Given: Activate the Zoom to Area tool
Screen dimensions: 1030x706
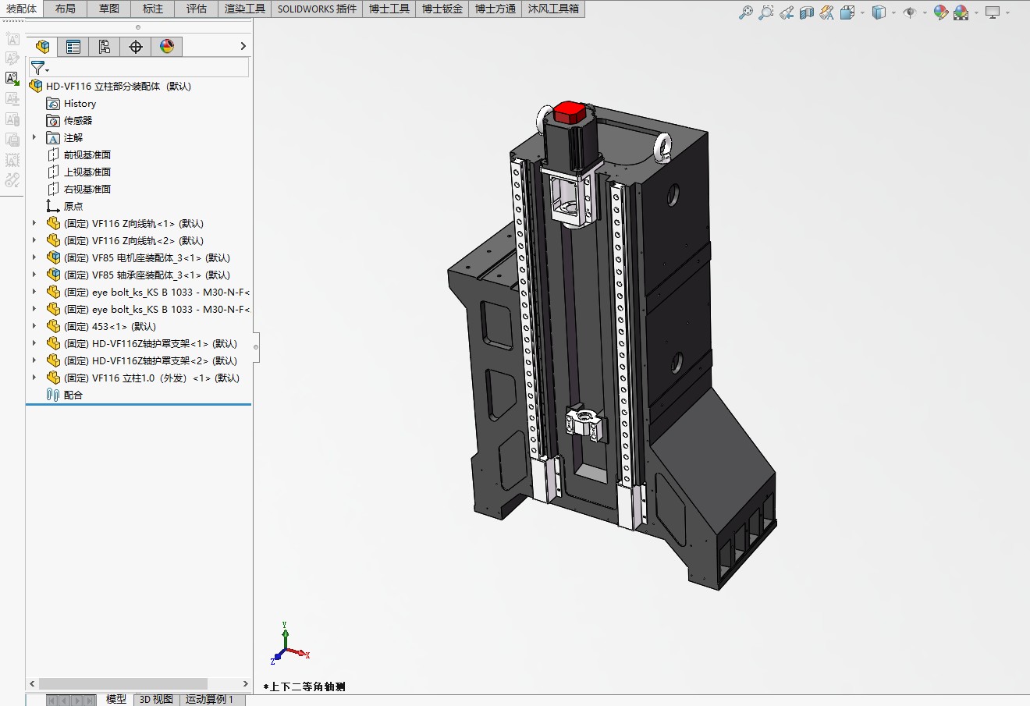Looking at the screenshot, I should click(x=766, y=12).
